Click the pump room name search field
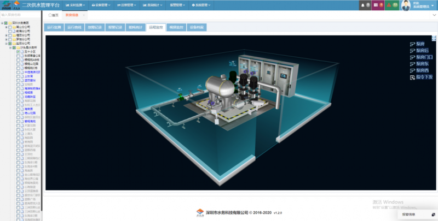Image resolution: width=438 pixels, height=221 pixels. click(x=20, y=15)
